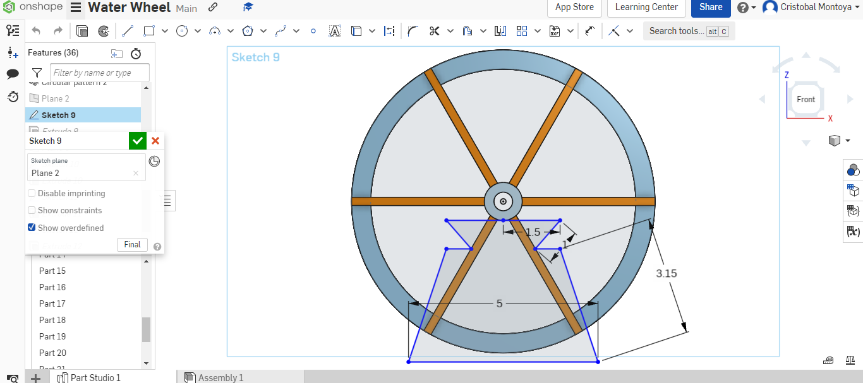Screen dimensions: 863x383
Task: Pick the Center point circle tool
Action: point(181,30)
